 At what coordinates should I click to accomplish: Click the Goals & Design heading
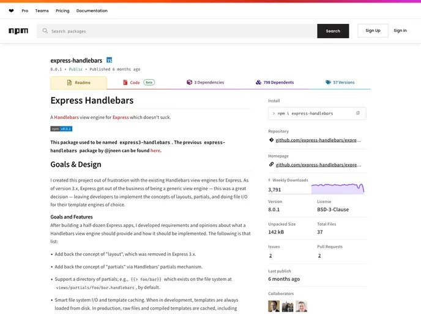[76, 164]
